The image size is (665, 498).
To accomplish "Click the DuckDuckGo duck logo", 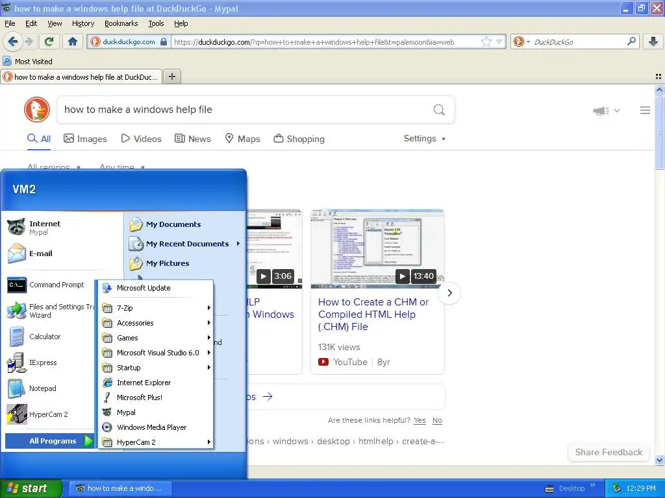I will click(x=37, y=110).
